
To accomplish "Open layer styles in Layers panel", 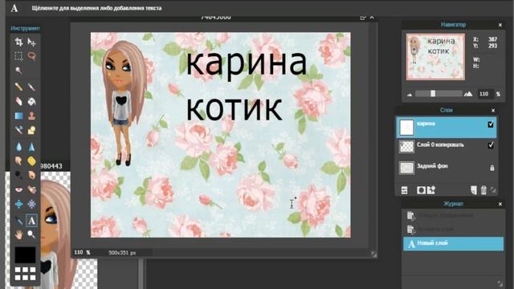I will click(431, 189).
